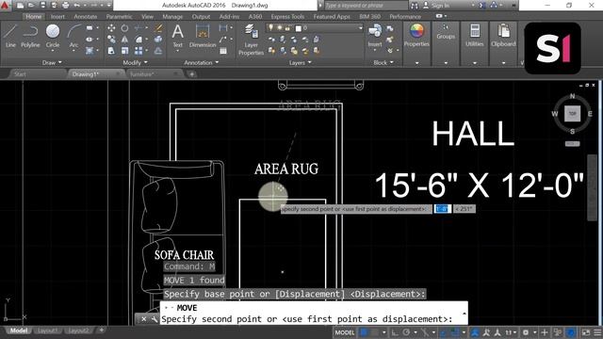Click the Plot printer icon in Quick Access
603x339 pixels.
coord(65,6)
